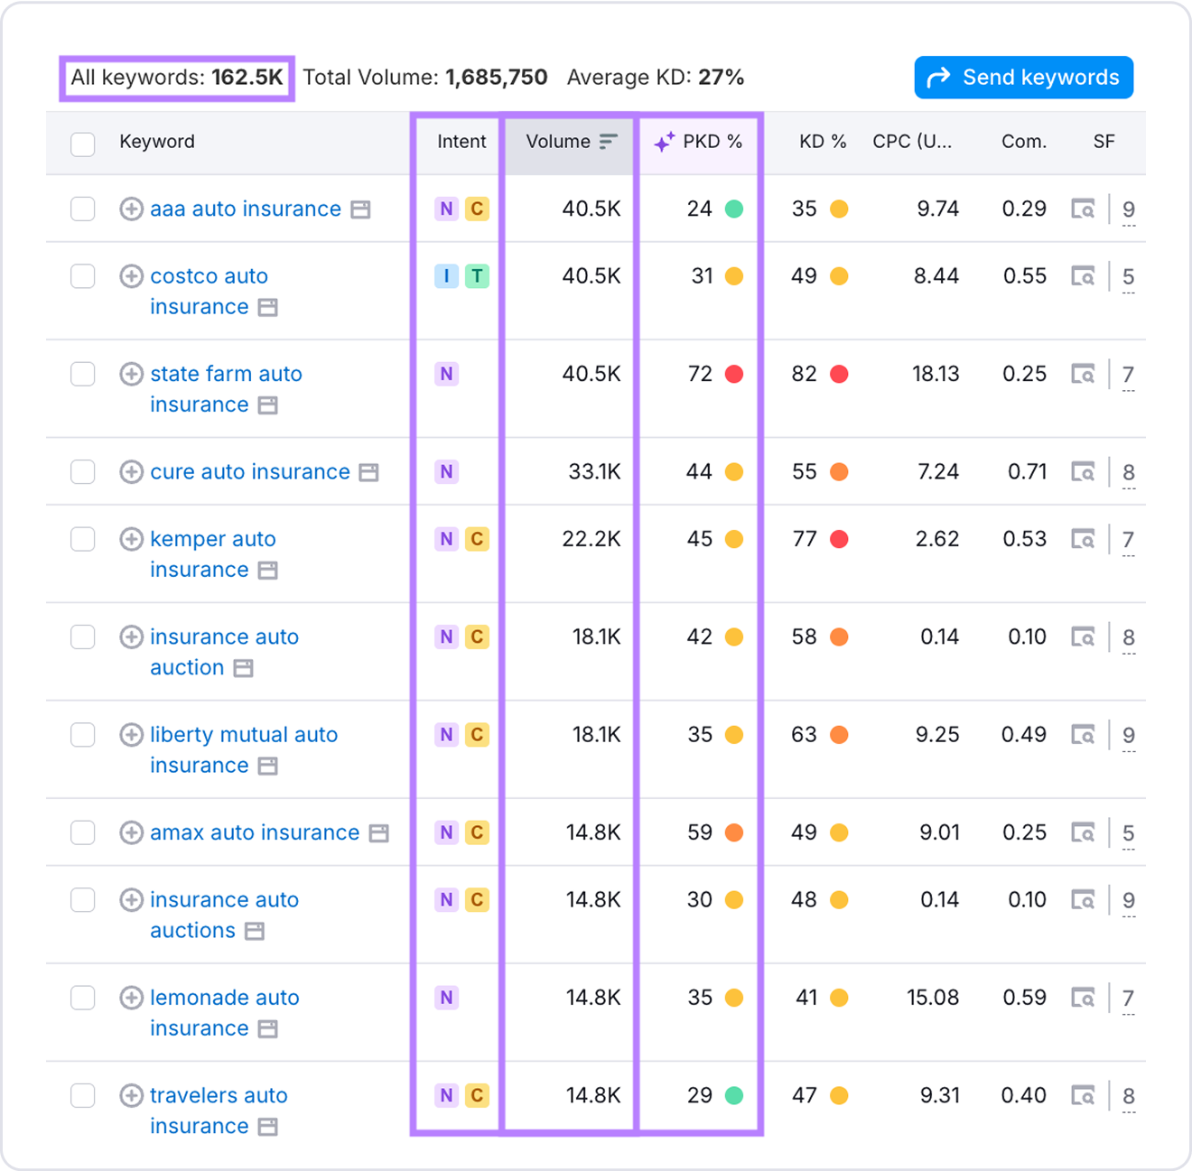Screen dimensions: 1192x1171
Task: Expand the aaa auto insurance keyword row
Action: tap(130, 209)
